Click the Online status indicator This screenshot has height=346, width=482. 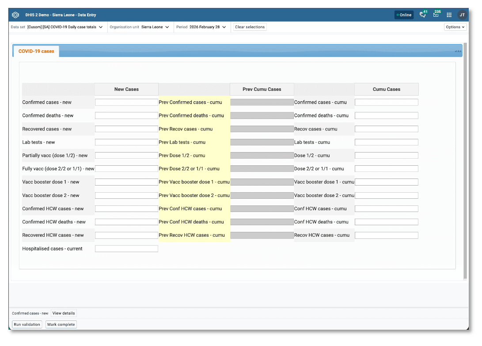point(404,15)
